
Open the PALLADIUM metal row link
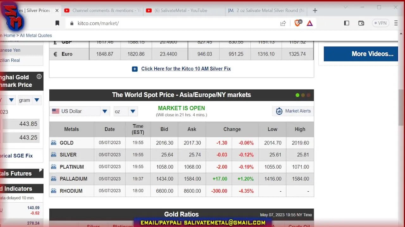coord(73,179)
